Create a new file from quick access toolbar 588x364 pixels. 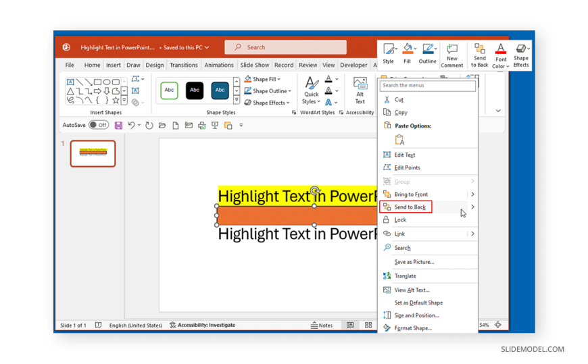pos(175,125)
